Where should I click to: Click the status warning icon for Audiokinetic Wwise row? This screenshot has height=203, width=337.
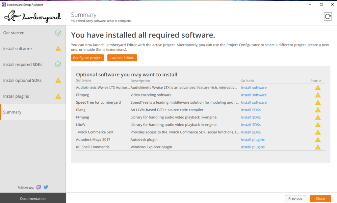(318, 88)
